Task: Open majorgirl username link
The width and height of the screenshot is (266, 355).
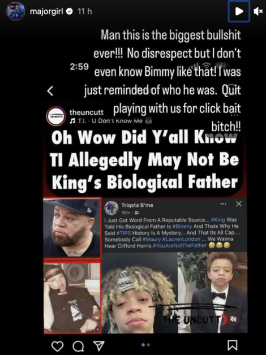Action: pos(46,11)
